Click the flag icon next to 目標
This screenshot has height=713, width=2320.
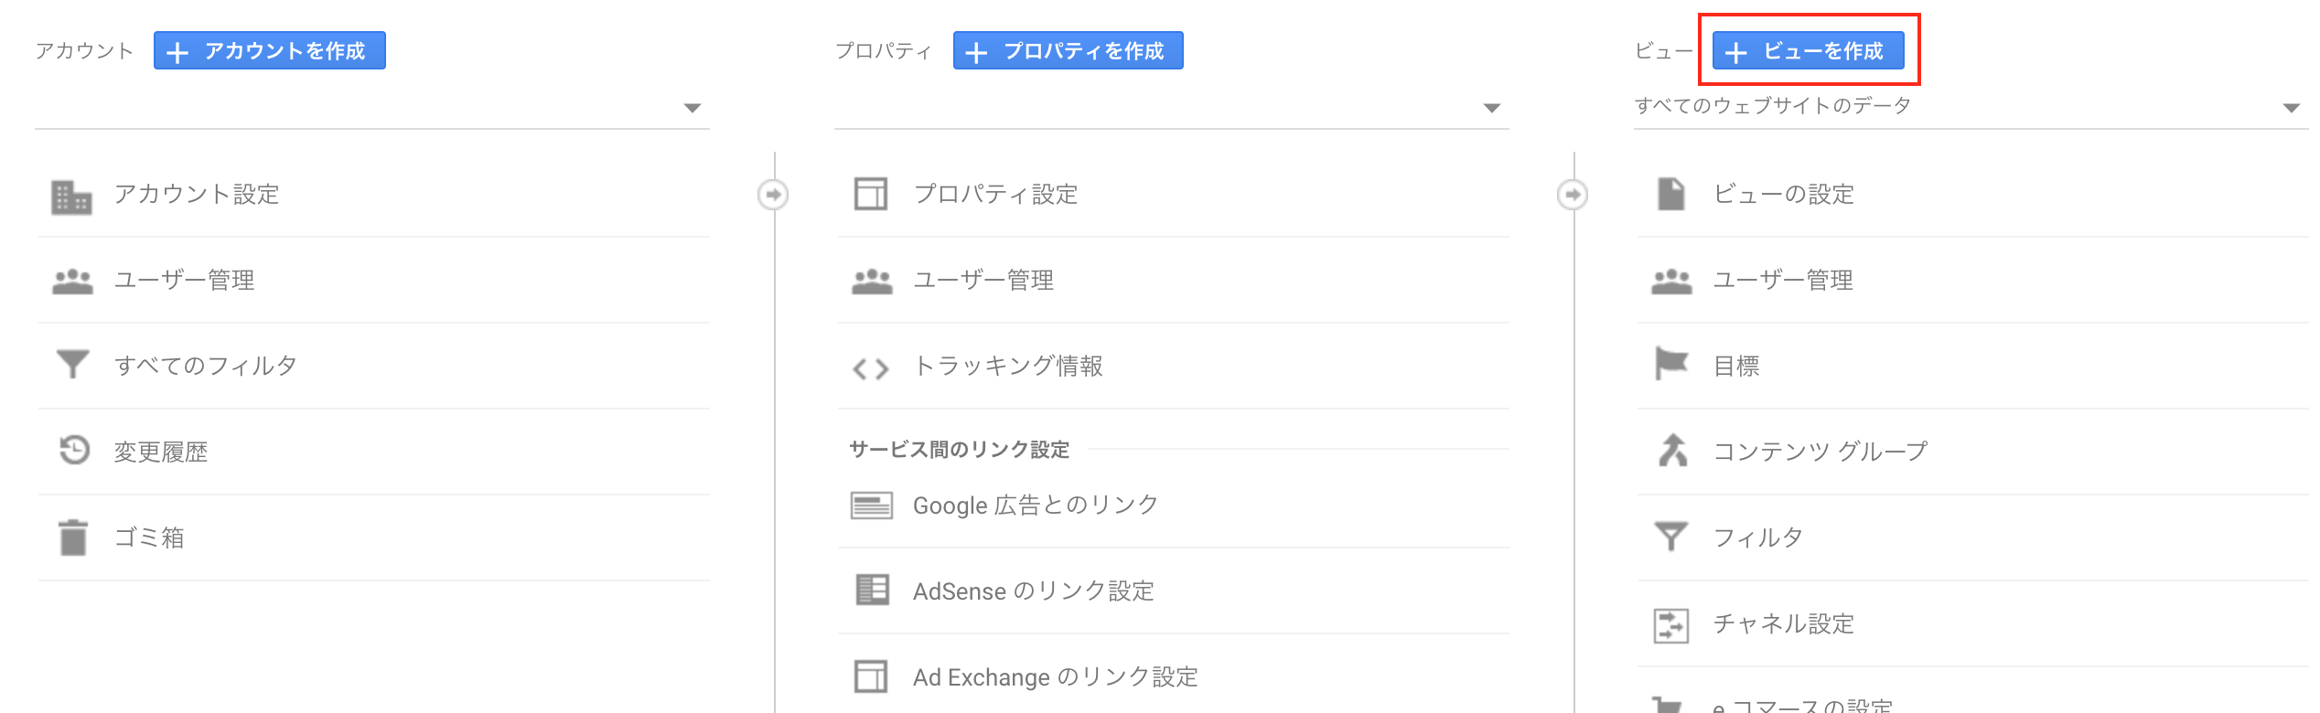click(x=1671, y=364)
